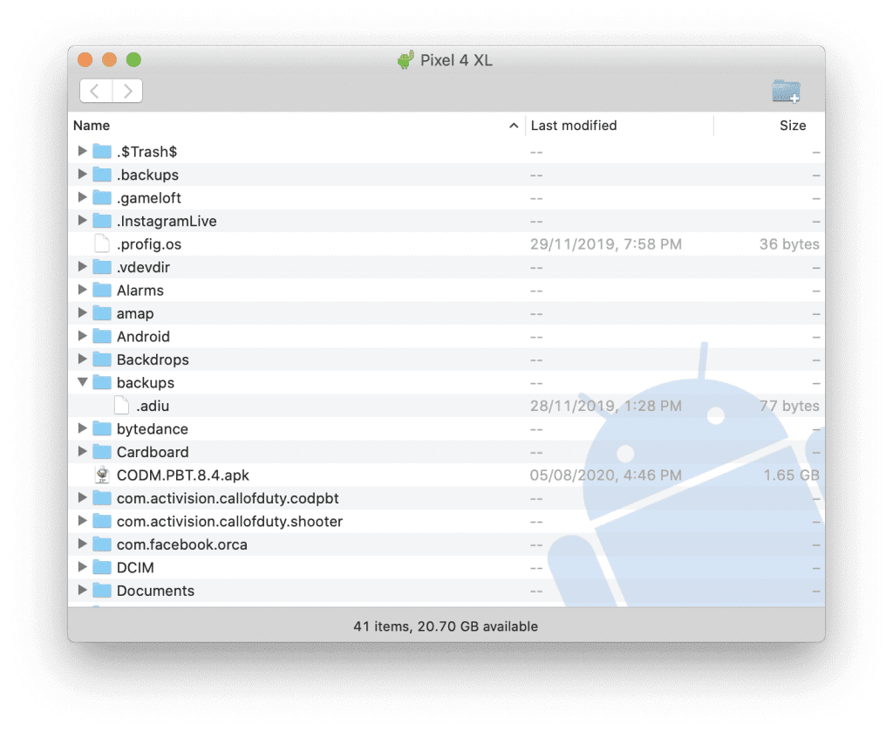The width and height of the screenshot is (893, 732).
Task: Open the DCIM folder icon
Action: tap(102, 567)
